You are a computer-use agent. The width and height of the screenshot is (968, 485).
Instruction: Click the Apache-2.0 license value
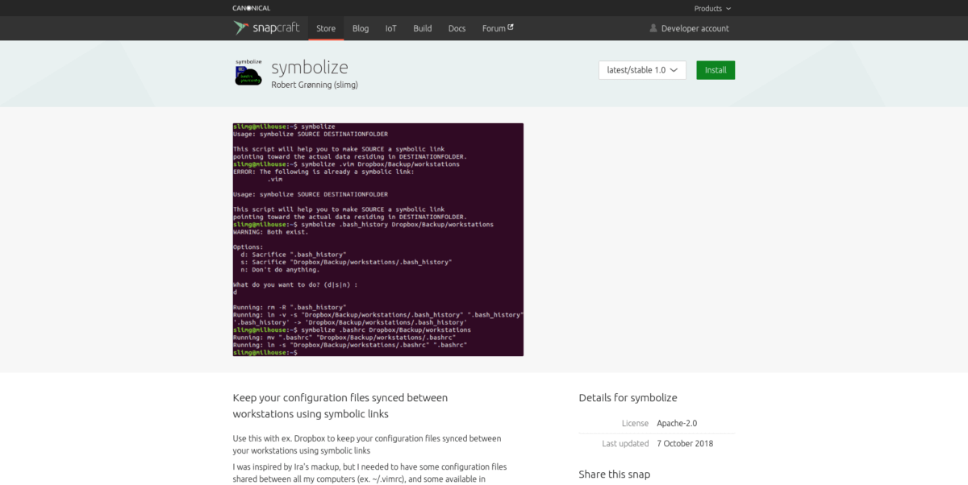pos(677,423)
